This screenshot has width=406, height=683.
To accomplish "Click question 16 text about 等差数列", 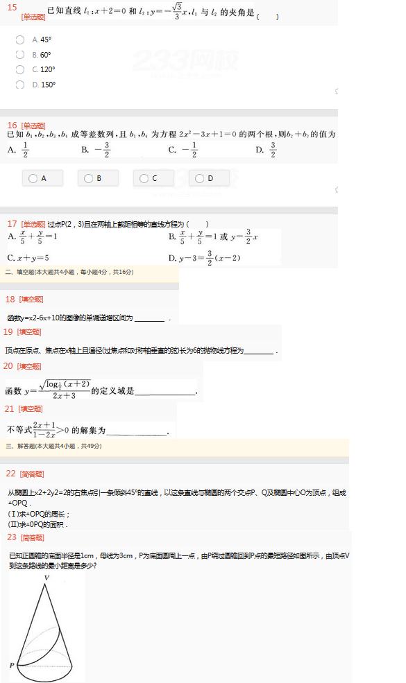I will pyautogui.click(x=171, y=134).
